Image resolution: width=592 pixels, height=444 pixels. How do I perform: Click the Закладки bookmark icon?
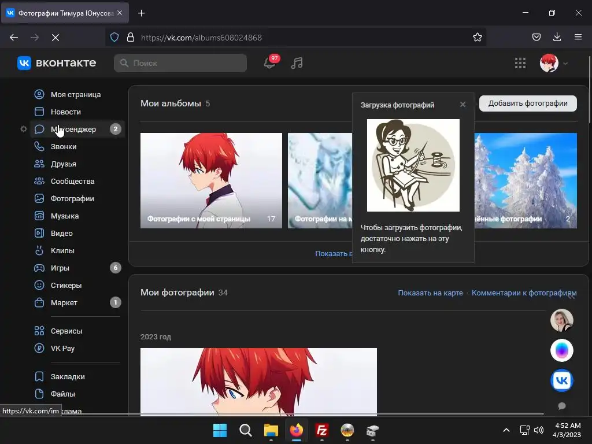(x=39, y=376)
